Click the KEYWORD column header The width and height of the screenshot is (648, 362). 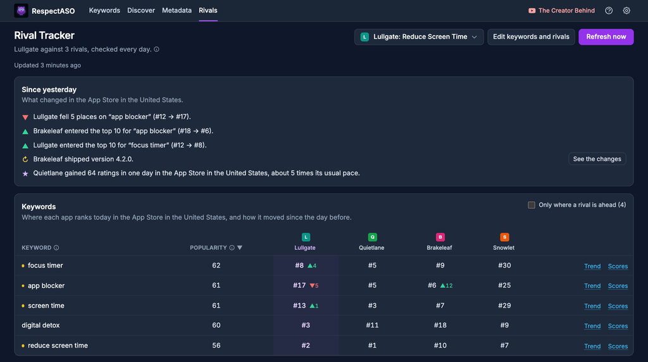36,247
